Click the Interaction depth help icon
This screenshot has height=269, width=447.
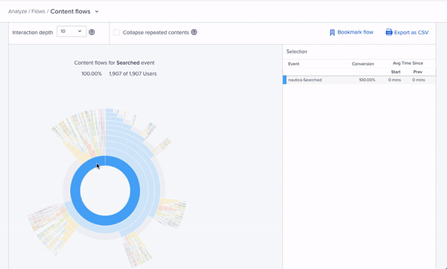pos(92,32)
